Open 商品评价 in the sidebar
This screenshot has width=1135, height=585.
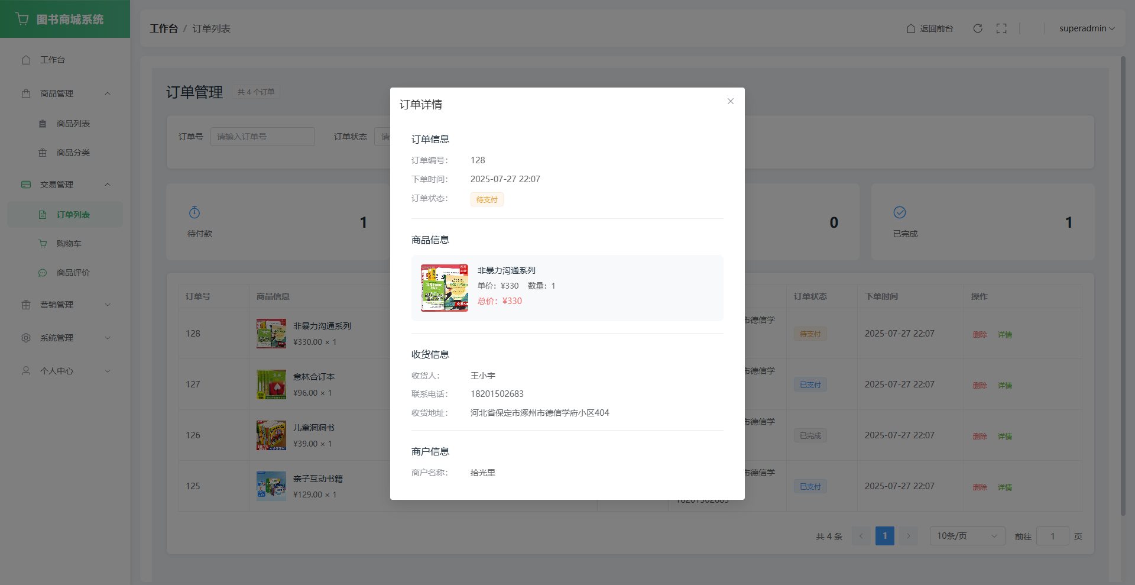pos(73,273)
